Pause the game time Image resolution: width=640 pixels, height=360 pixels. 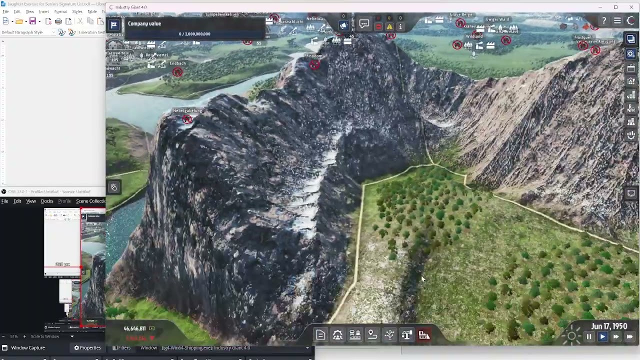pyautogui.click(x=589, y=337)
